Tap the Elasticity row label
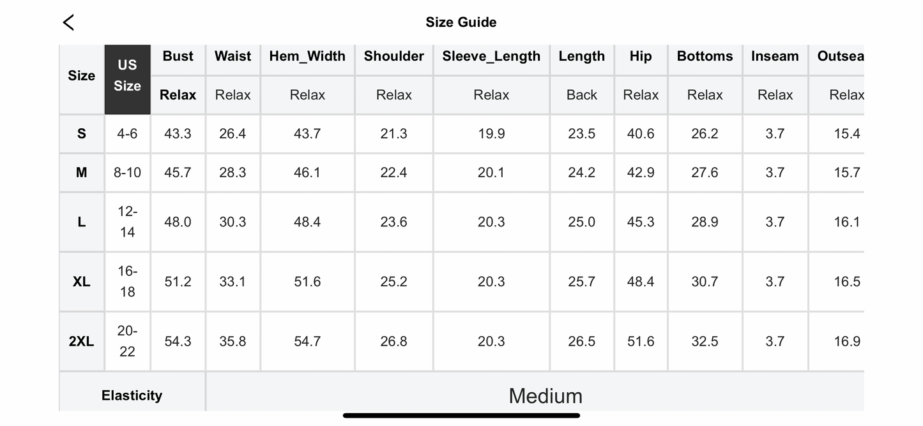 (132, 395)
